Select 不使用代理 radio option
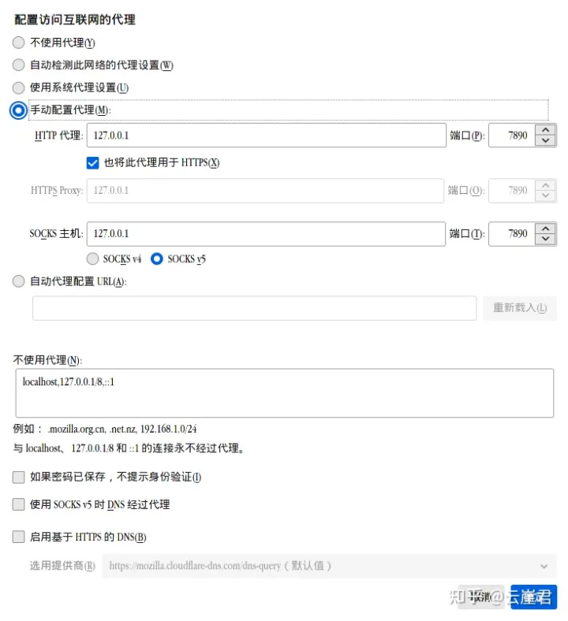 click(19, 43)
